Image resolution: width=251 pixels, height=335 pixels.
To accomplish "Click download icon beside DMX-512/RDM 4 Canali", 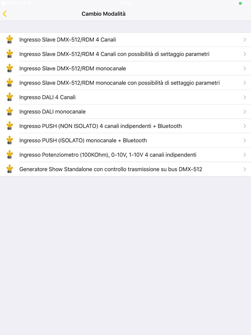I will pyautogui.click(x=10, y=40).
